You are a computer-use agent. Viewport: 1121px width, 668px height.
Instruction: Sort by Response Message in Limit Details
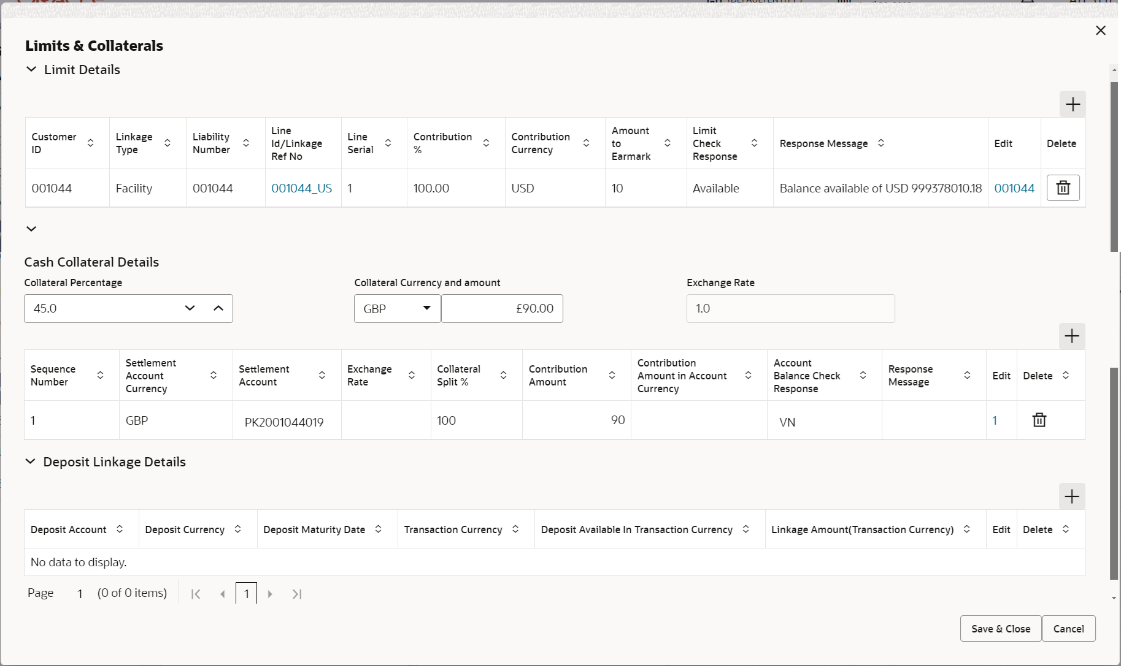point(880,143)
